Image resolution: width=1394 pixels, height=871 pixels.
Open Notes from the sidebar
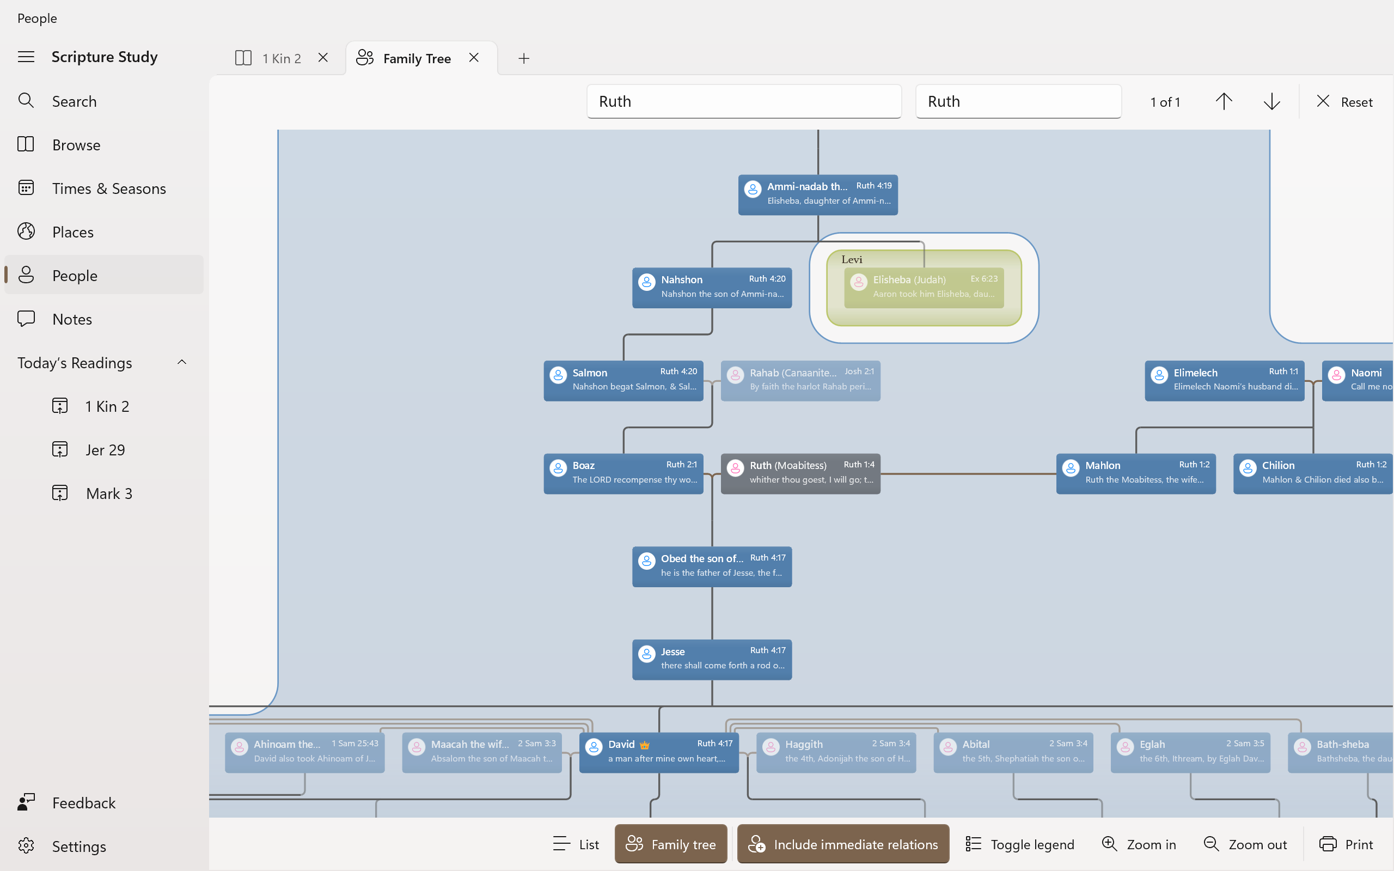point(104,319)
